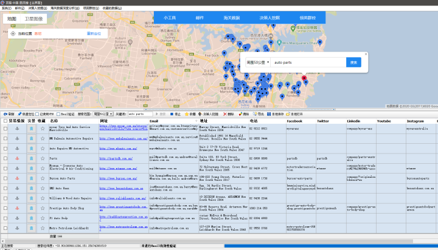The image size is (438, 250).
Task: Click the horizontal scrollbar under the results table
Action: coord(209,241)
